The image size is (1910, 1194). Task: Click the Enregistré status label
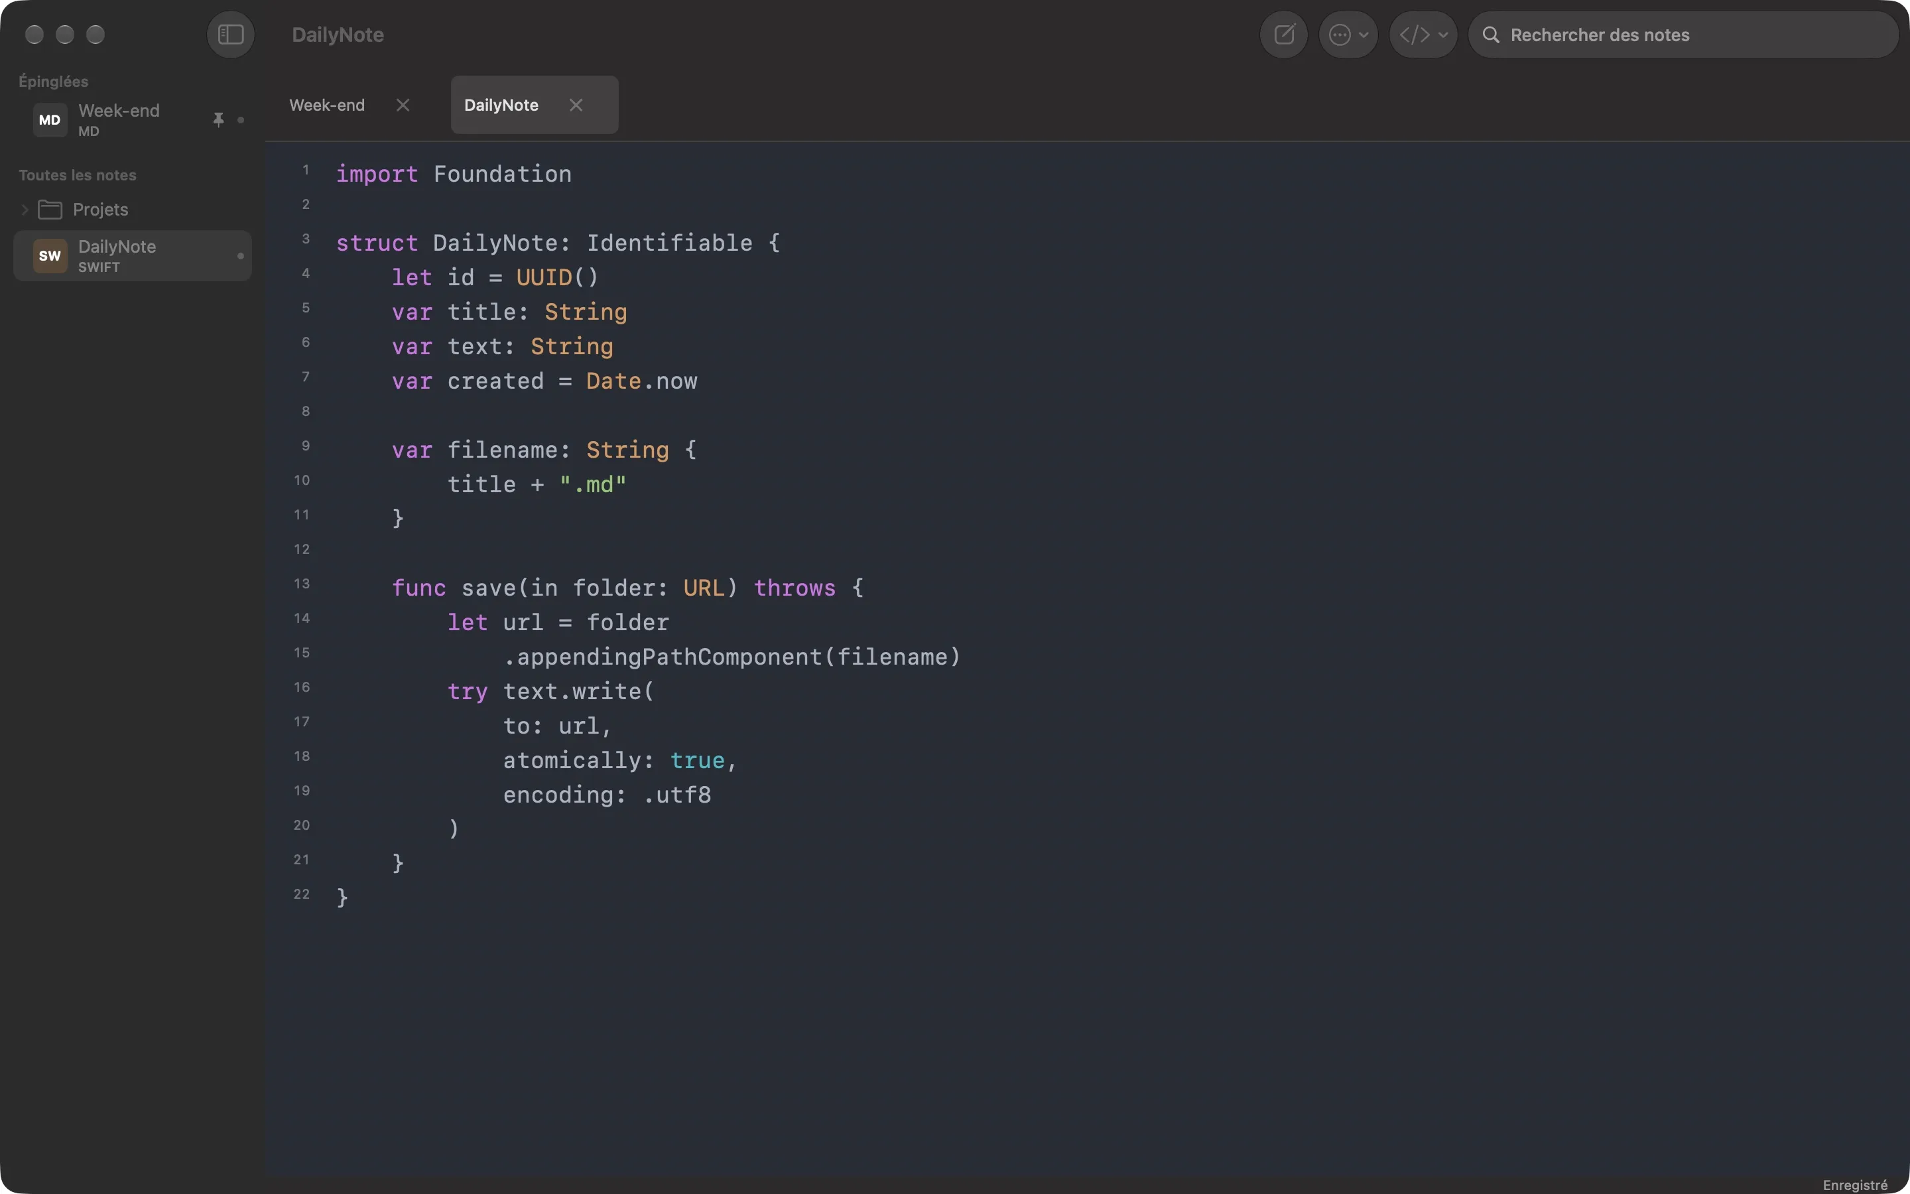[x=1855, y=1185]
